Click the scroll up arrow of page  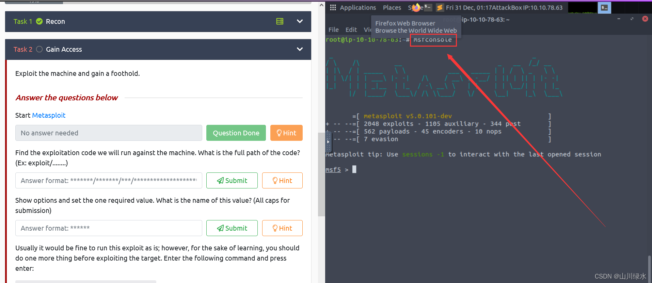[x=321, y=5]
